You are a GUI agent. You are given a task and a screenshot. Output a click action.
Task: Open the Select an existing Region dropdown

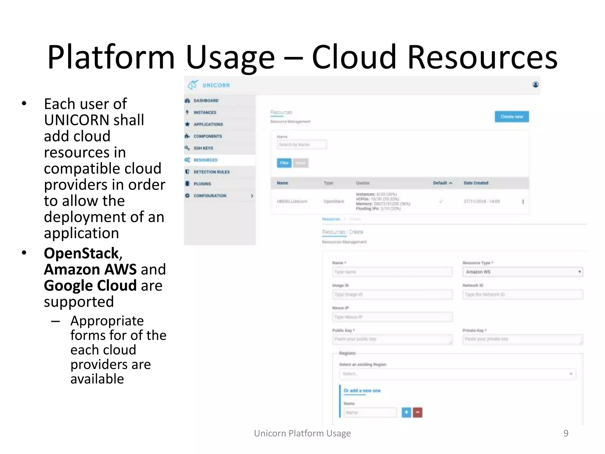457,374
